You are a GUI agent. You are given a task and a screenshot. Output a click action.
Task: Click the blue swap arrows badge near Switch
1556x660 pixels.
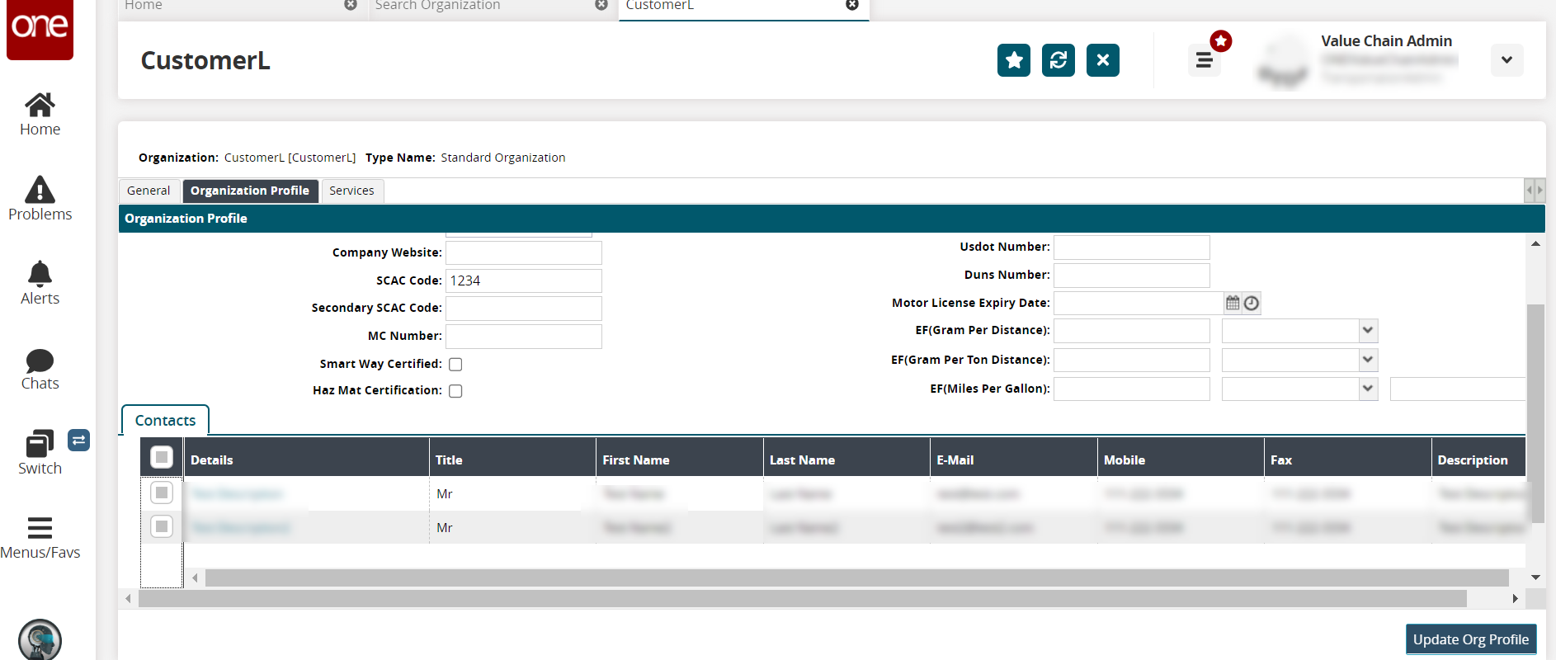coord(78,440)
